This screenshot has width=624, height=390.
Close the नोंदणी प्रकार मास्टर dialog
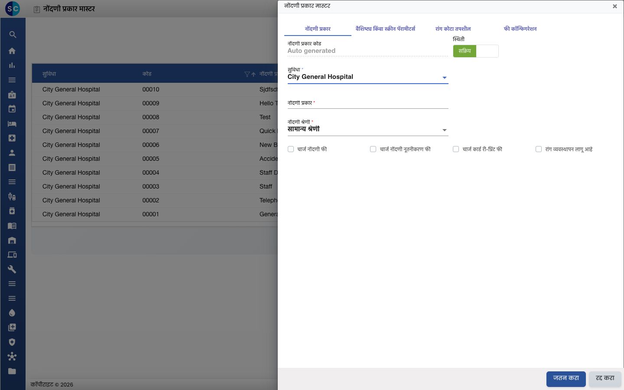[x=614, y=6]
